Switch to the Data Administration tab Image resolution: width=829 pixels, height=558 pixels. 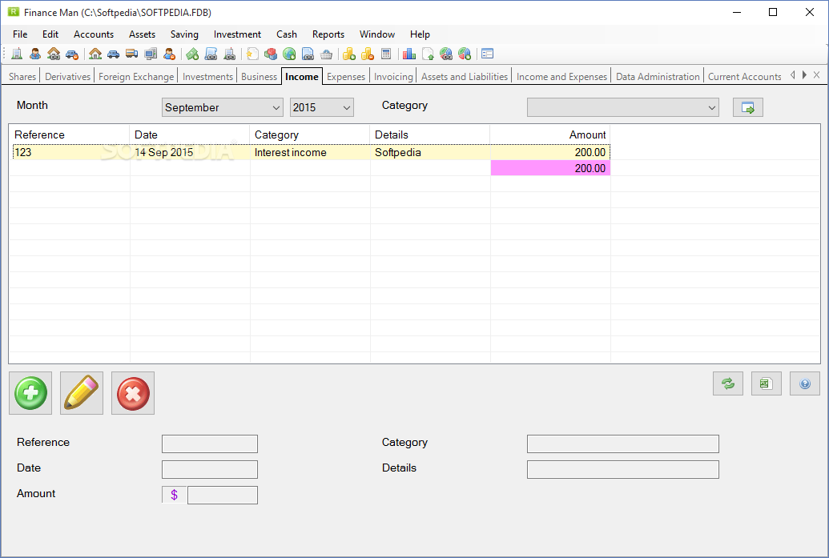tap(657, 77)
